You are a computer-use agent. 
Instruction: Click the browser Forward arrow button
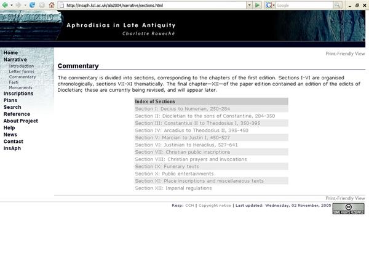point(18,5)
